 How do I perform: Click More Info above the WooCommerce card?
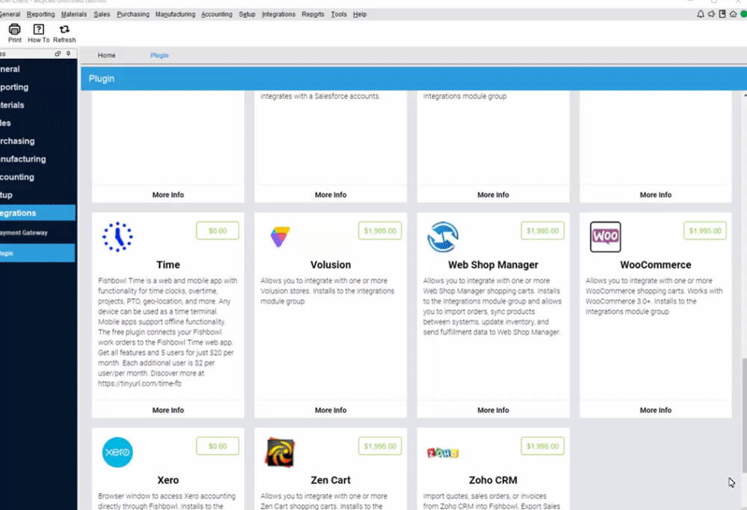point(656,195)
